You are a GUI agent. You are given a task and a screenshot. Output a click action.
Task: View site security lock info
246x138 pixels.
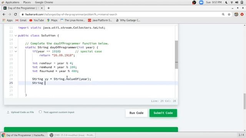(x=23, y=15)
